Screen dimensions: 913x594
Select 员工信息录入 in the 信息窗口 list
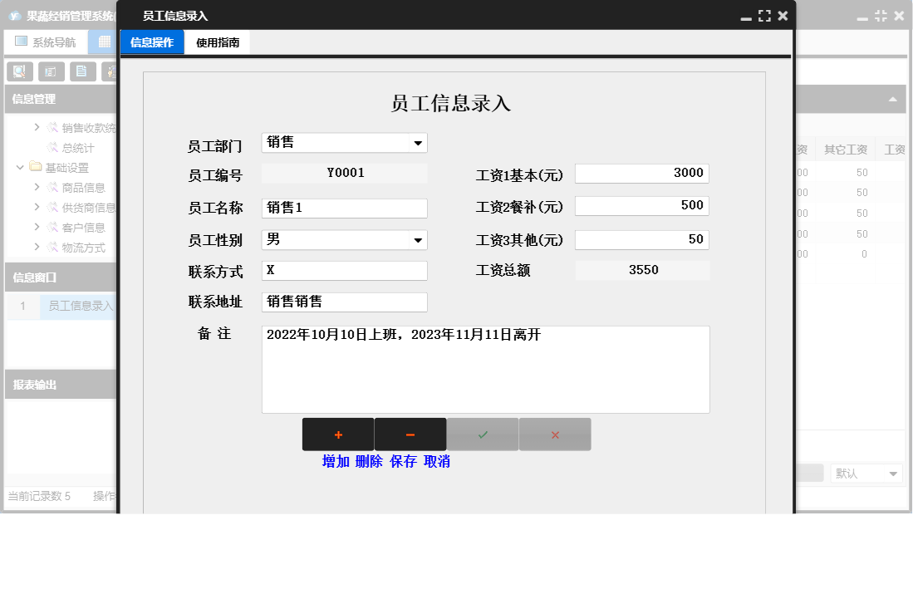(x=79, y=306)
